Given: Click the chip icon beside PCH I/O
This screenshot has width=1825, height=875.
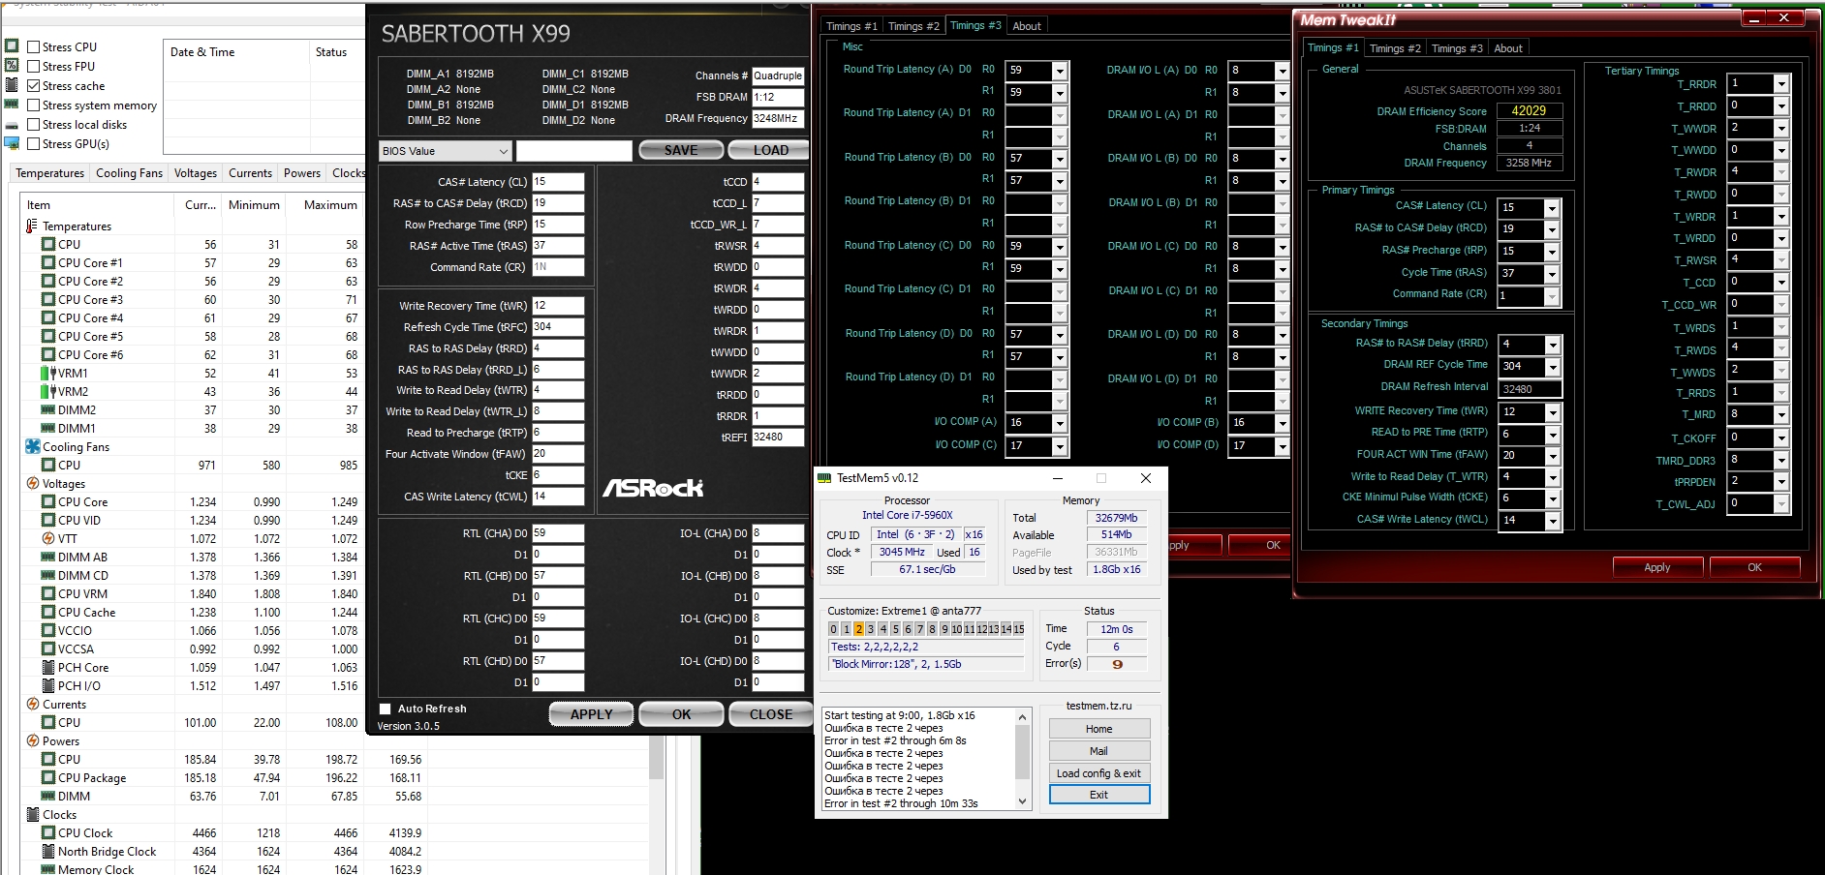Looking at the screenshot, I should (x=48, y=685).
